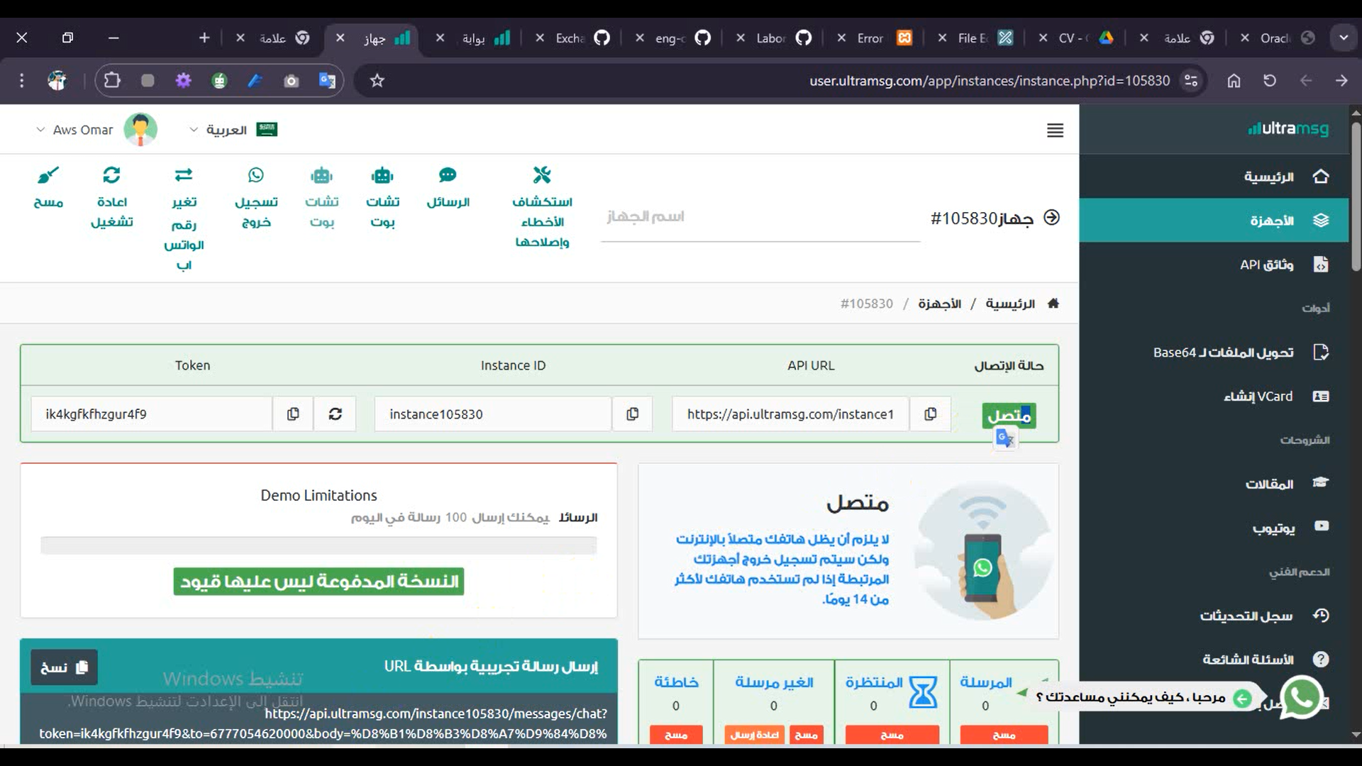Click the purple gear extension icon
1362x766 pixels.
184,81
